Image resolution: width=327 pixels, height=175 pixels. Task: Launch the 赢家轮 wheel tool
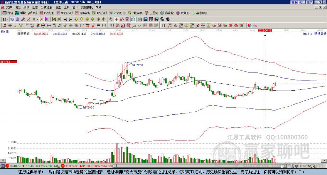coord(167,13)
